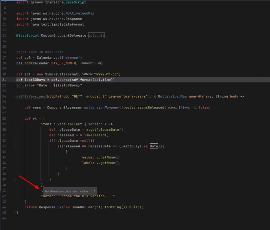270x230 pixels.
Task: Select the boxed Date token on line 33
Action: [154, 146]
